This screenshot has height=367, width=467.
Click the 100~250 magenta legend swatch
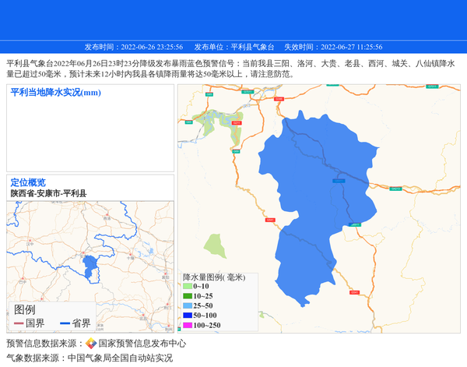coord(188,325)
